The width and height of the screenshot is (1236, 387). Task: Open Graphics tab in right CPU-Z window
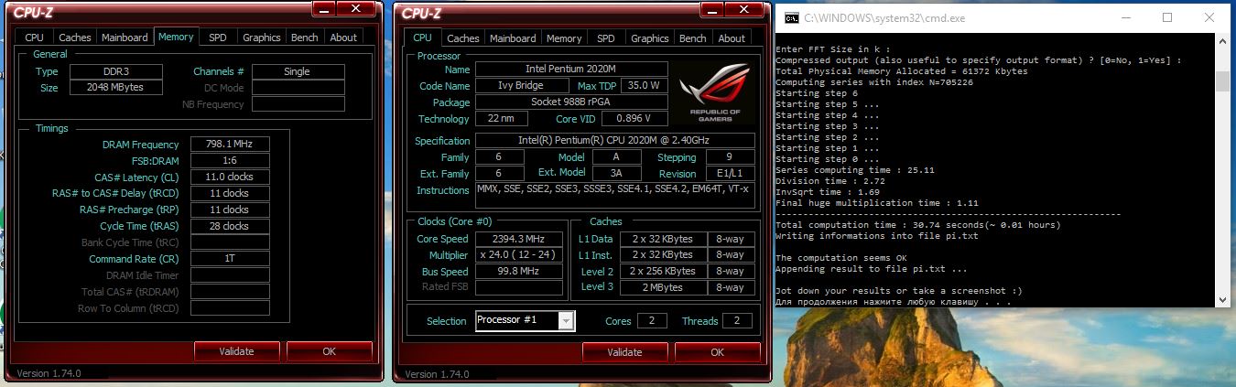(x=649, y=38)
